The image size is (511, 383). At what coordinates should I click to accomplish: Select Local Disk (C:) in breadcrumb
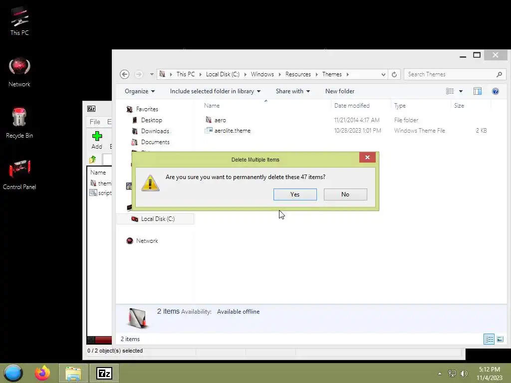223,74
